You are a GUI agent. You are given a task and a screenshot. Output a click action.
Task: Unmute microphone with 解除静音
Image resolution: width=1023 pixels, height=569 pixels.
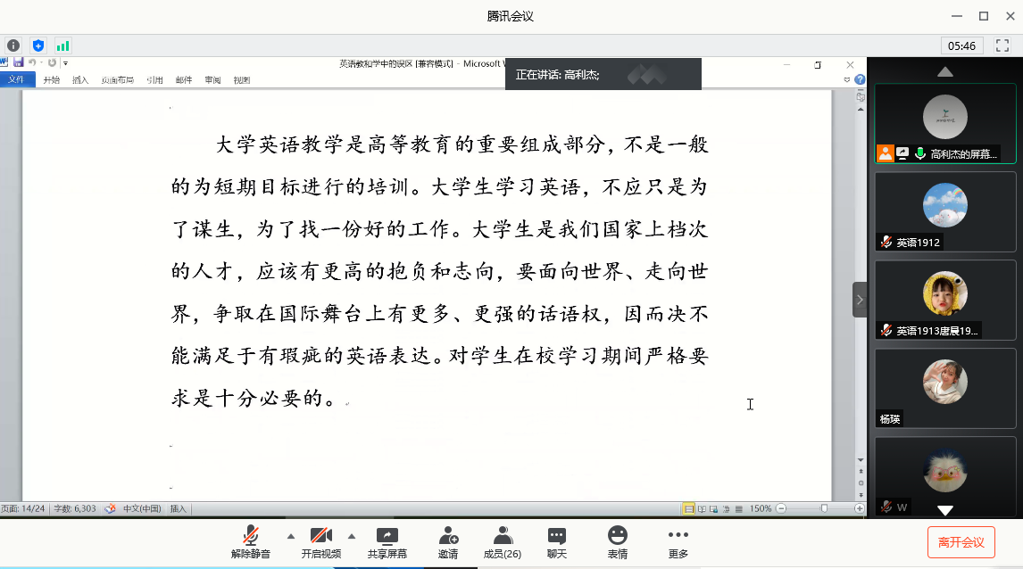253,541
